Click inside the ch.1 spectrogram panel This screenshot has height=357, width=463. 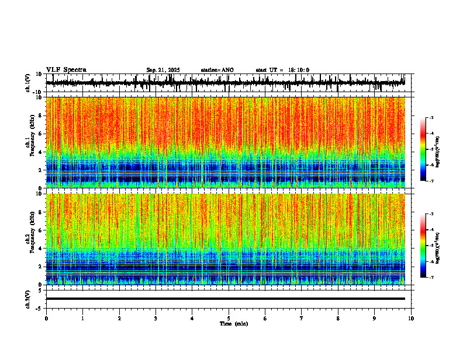[x=226, y=142]
